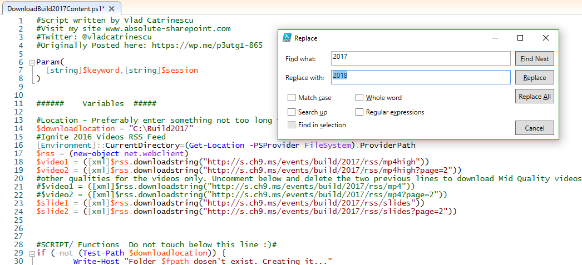582x265 pixels.
Task: Click the Replace button
Action: click(534, 77)
